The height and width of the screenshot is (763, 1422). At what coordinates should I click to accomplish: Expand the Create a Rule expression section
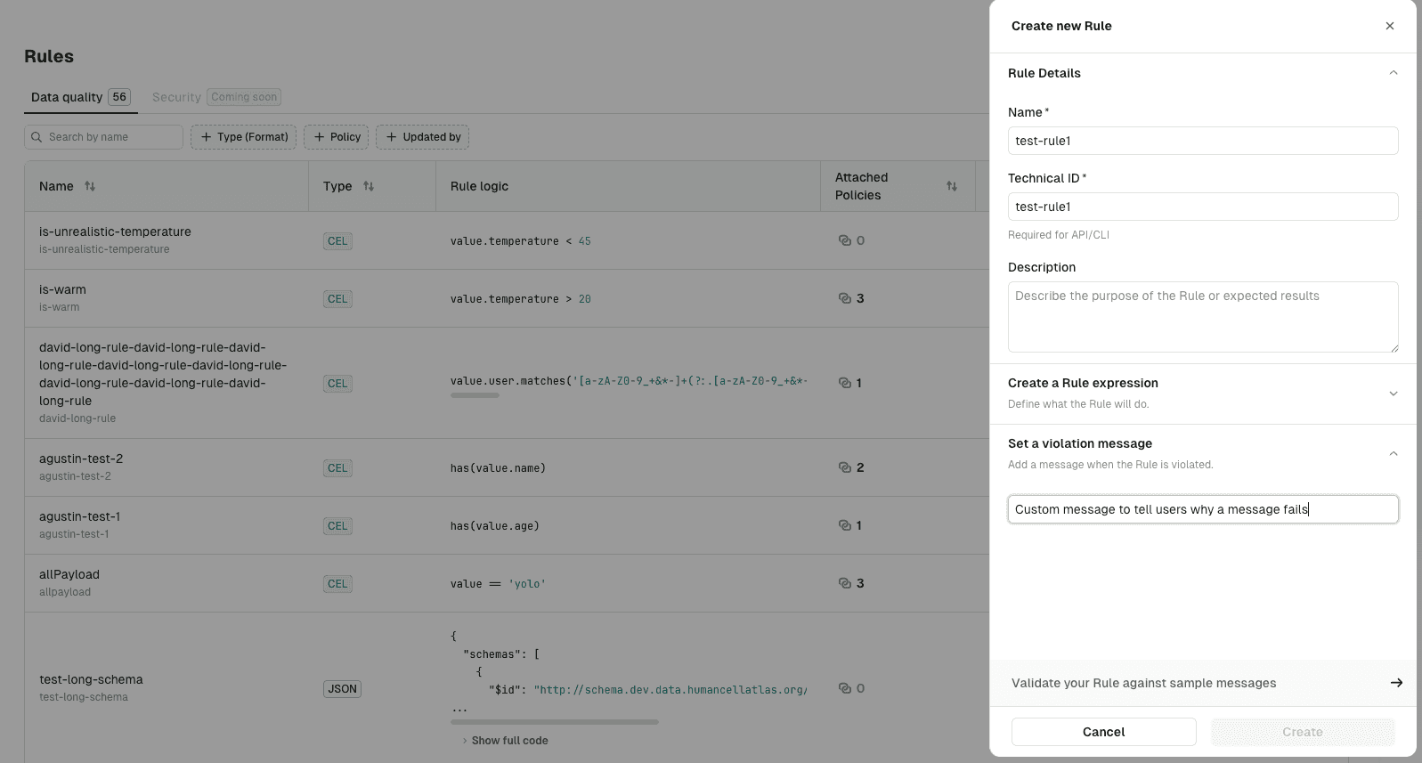[1393, 394]
